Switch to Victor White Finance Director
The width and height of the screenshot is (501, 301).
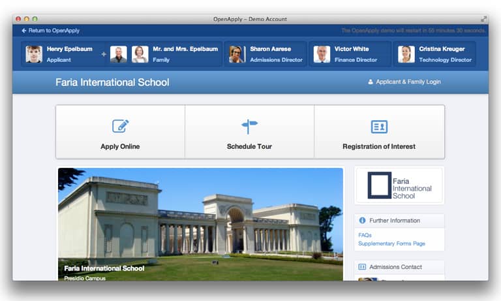click(350, 54)
